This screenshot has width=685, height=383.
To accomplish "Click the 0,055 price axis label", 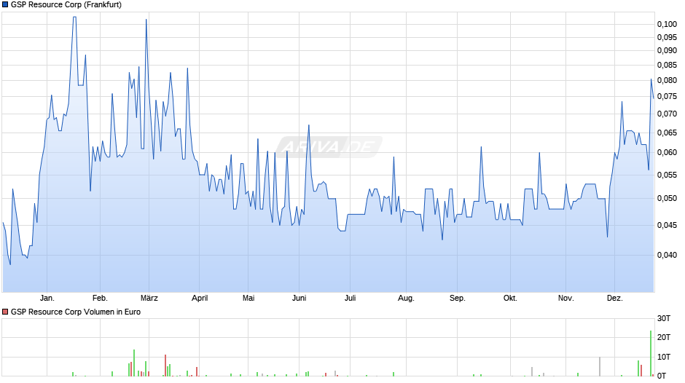I will pyautogui.click(x=667, y=175).
